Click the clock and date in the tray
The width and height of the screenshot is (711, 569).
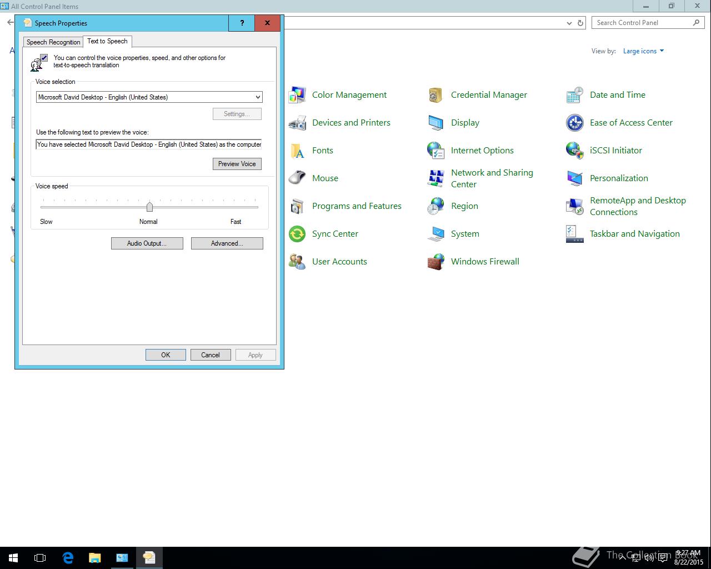[x=689, y=558]
